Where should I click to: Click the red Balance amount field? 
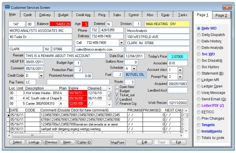60,24
